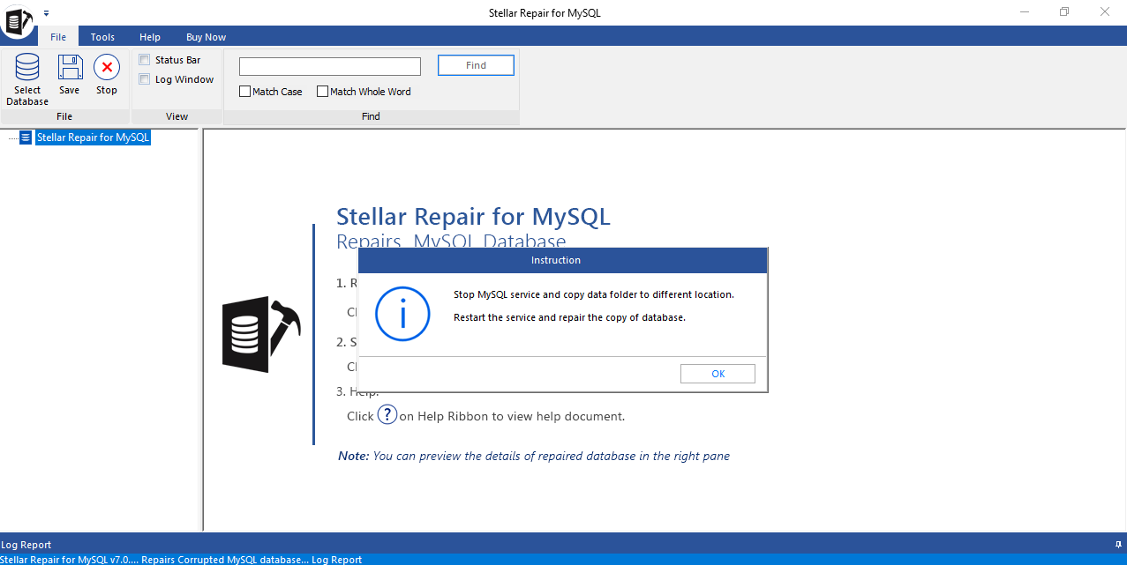The height and width of the screenshot is (565, 1127).
Task: Select the Stellar Repair for MySQL tree node
Action: tap(94, 138)
